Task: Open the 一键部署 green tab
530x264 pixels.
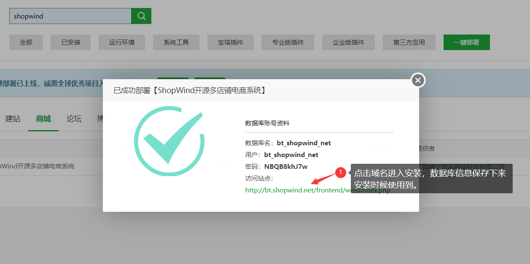Action: (x=466, y=42)
